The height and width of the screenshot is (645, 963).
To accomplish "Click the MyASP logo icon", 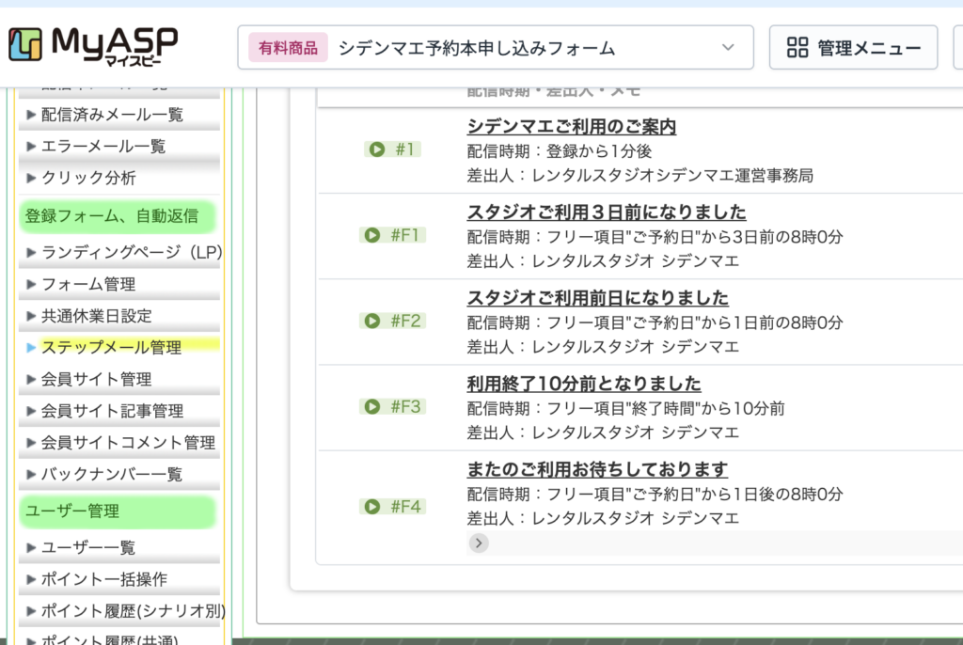I will tap(25, 44).
